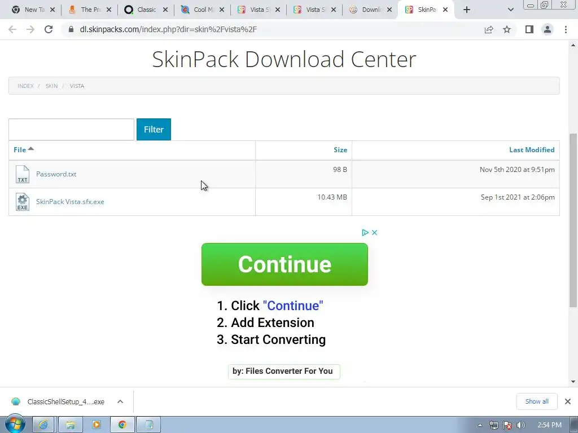
Task: Open the tab search dropdown arrow
Action: pyautogui.click(x=510, y=10)
